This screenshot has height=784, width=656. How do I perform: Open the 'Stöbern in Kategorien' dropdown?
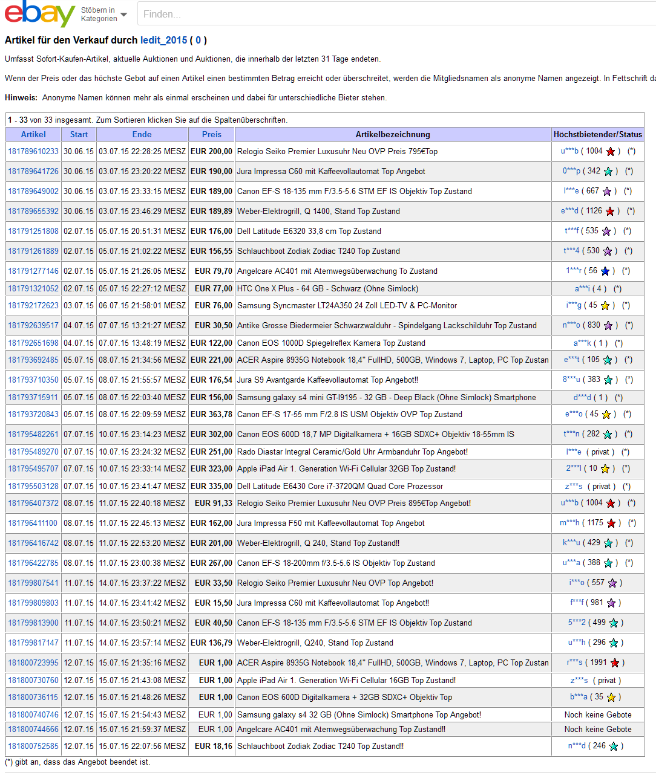(x=104, y=15)
